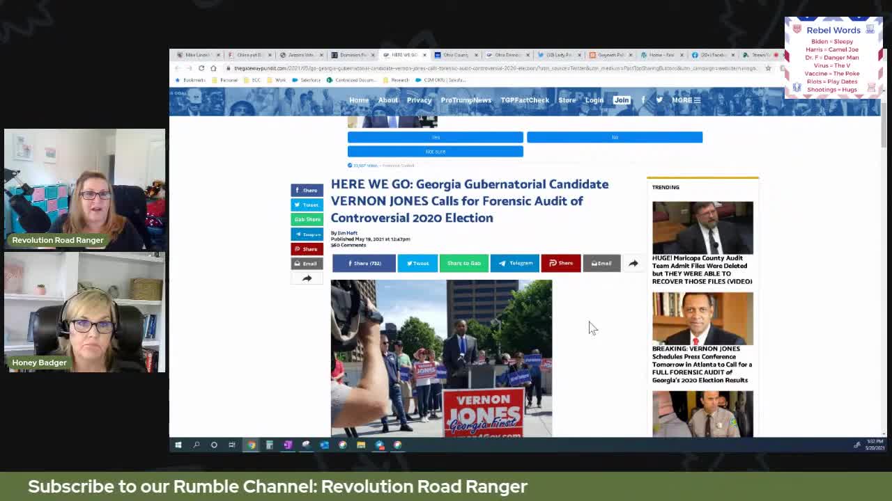Viewport: 892px width, 501px height.
Task: Click the share arrow in left sidebar
Action: [307, 278]
